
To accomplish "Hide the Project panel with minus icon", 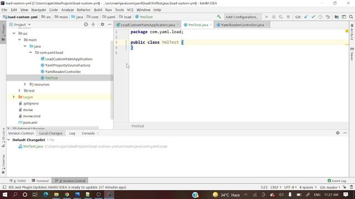I will pyautogui.click(x=110, y=24).
